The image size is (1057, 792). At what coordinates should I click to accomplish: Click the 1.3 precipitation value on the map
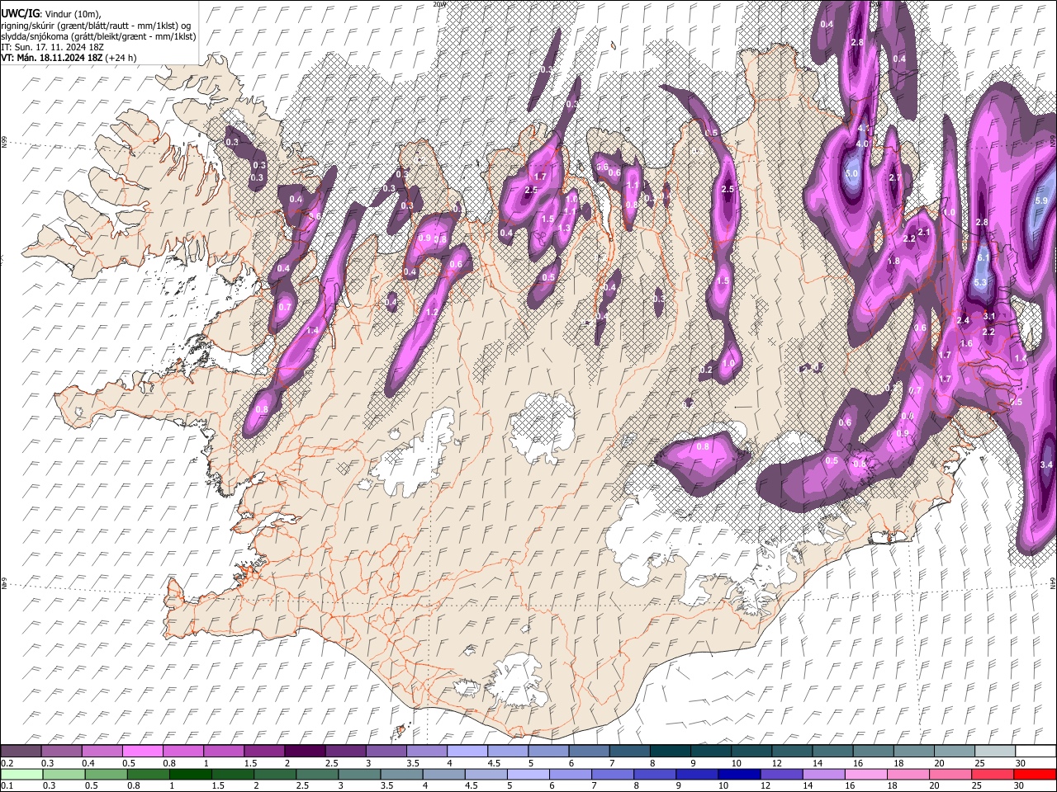tap(564, 228)
